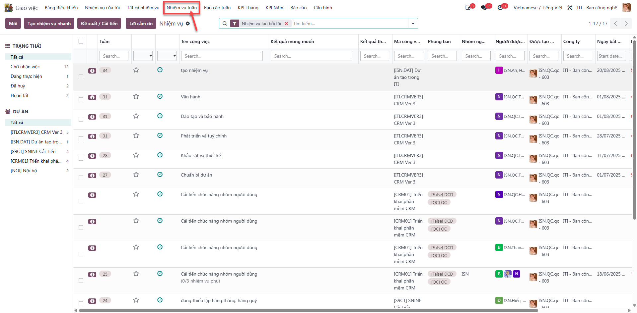The image size is (637, 313).
Task: Open the Giao việc app home icon
Action: [9, 8]
